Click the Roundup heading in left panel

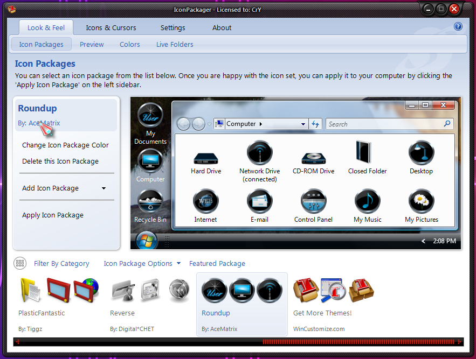[37, 108]
